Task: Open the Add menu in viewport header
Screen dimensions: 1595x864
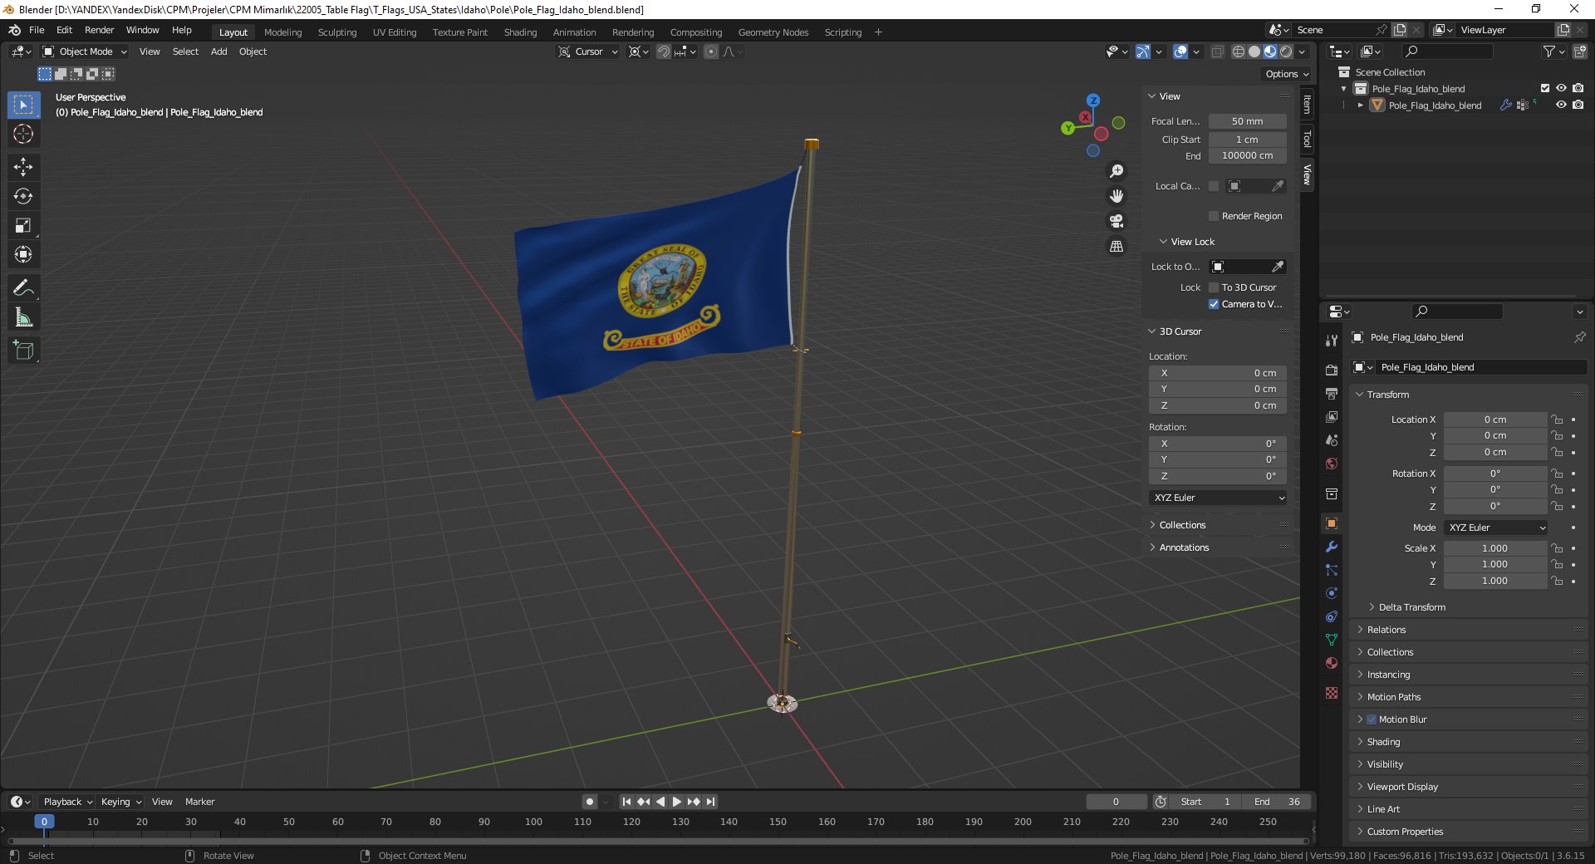Action: [219, 52]
